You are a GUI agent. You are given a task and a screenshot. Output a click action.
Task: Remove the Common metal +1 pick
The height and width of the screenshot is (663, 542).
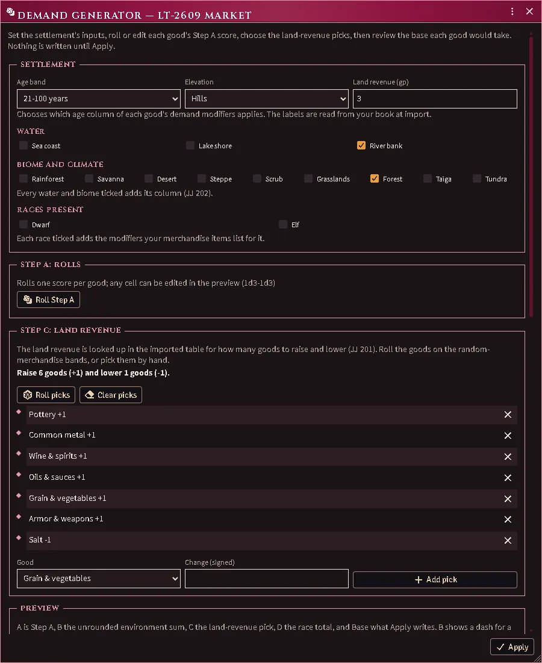tap(508, 436)
